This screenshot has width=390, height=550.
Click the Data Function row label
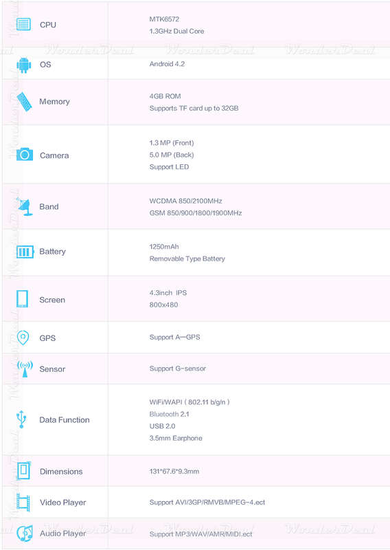65,420
